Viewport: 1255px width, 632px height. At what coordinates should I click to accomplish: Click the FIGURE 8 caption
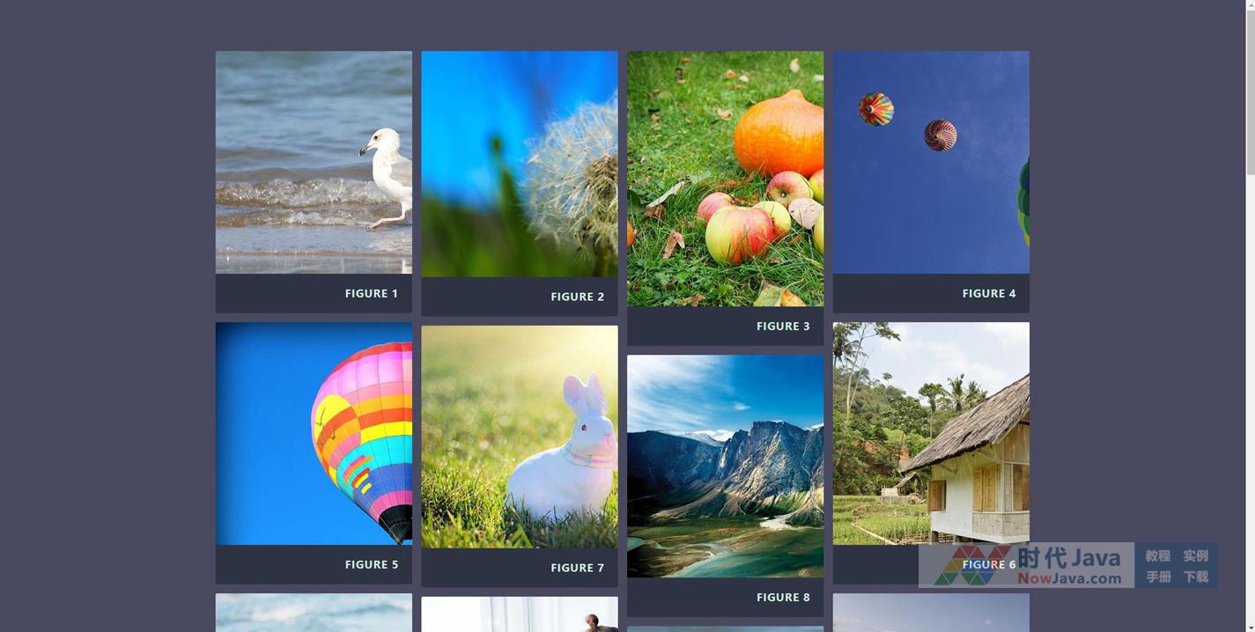point(783,597)
